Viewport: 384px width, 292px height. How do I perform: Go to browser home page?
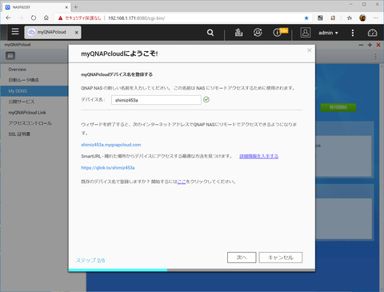[46, 18]
